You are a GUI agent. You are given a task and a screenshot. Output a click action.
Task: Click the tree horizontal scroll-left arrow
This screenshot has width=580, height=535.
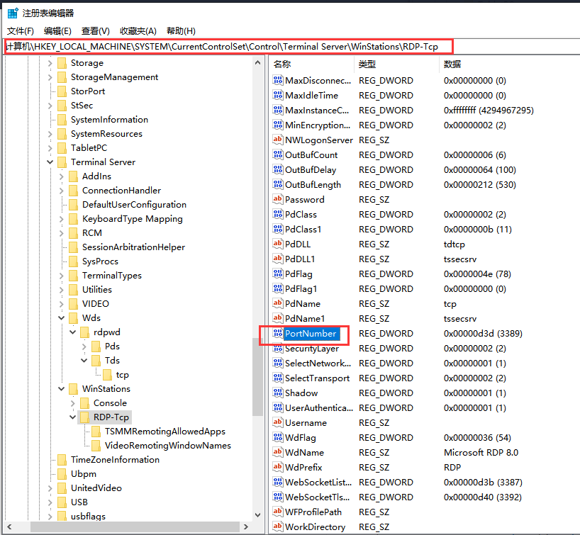pos(10,527)
